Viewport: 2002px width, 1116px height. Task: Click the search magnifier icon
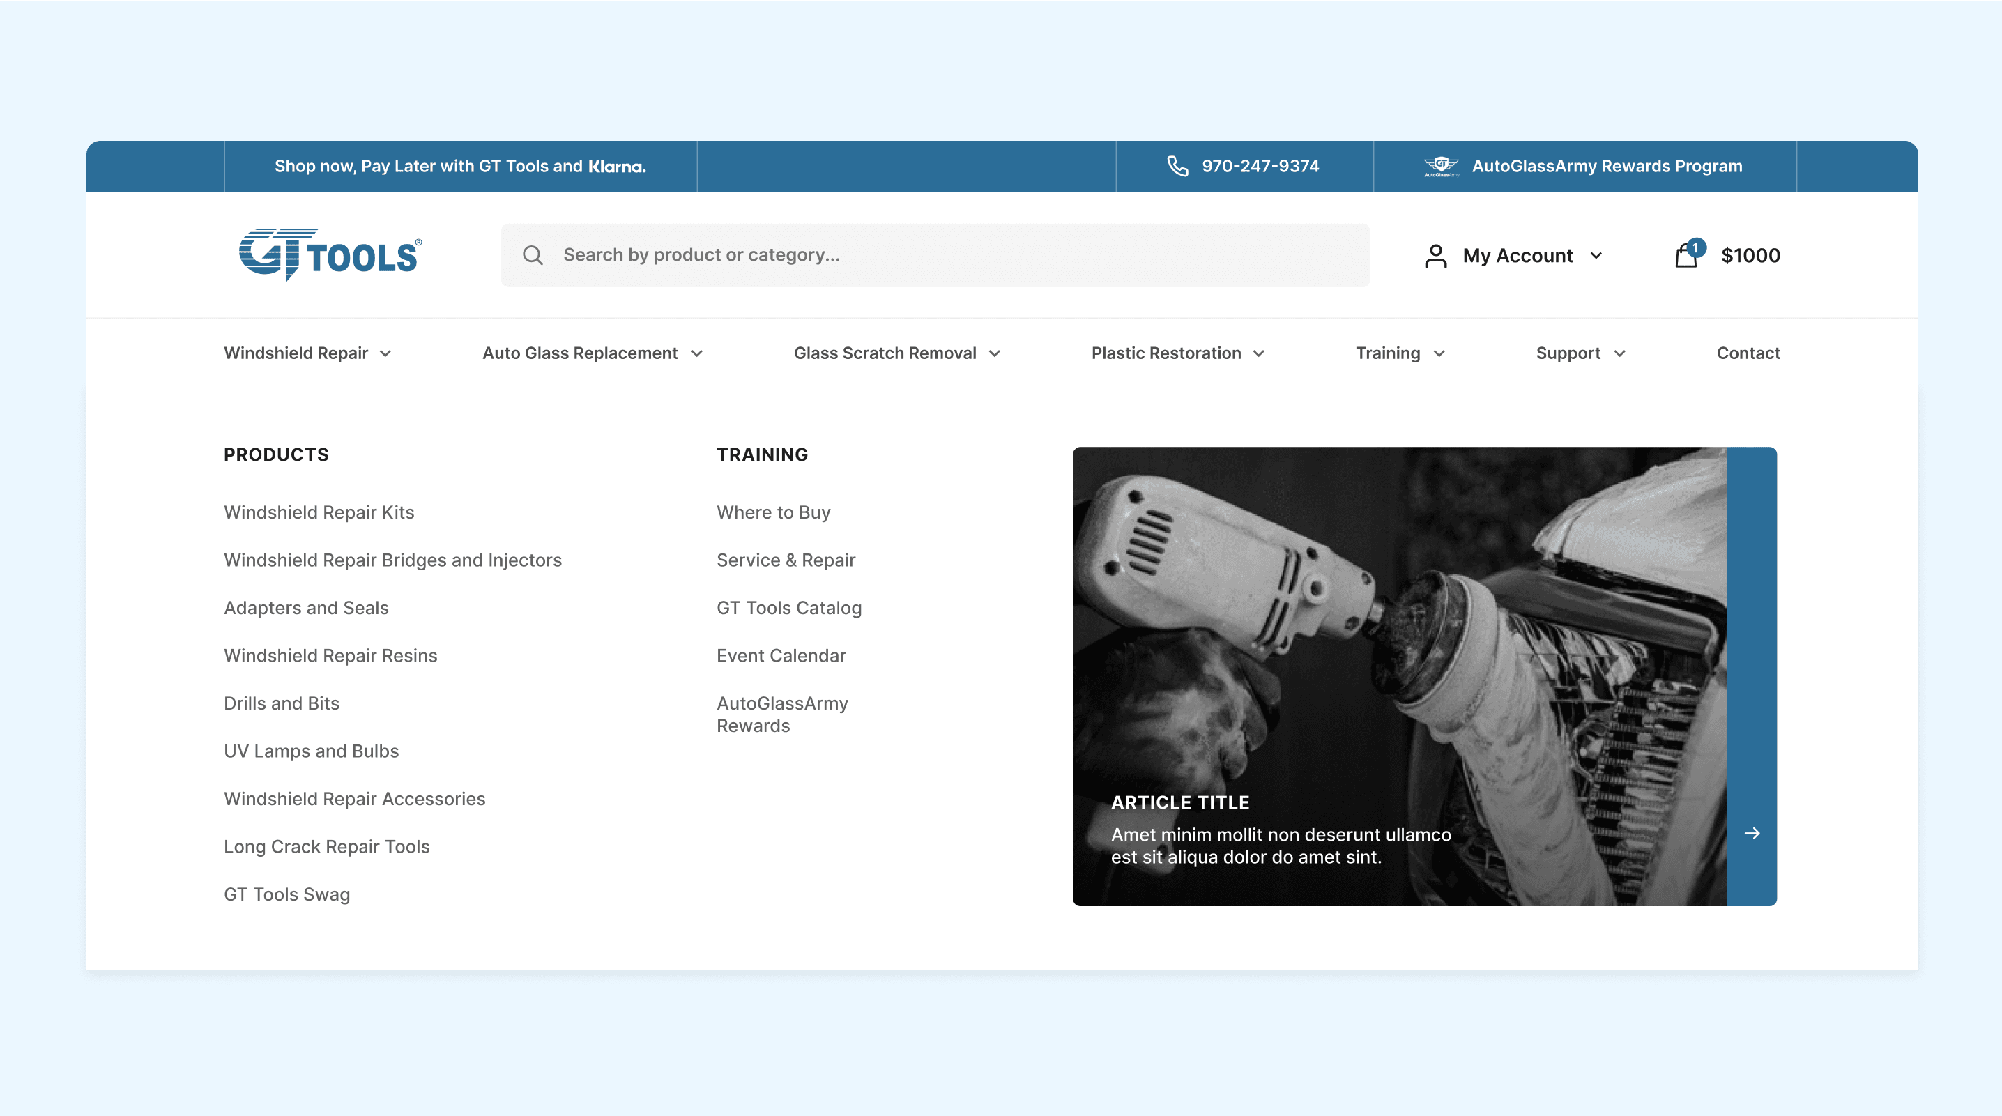pyautogui.click(x=533, y=255)
